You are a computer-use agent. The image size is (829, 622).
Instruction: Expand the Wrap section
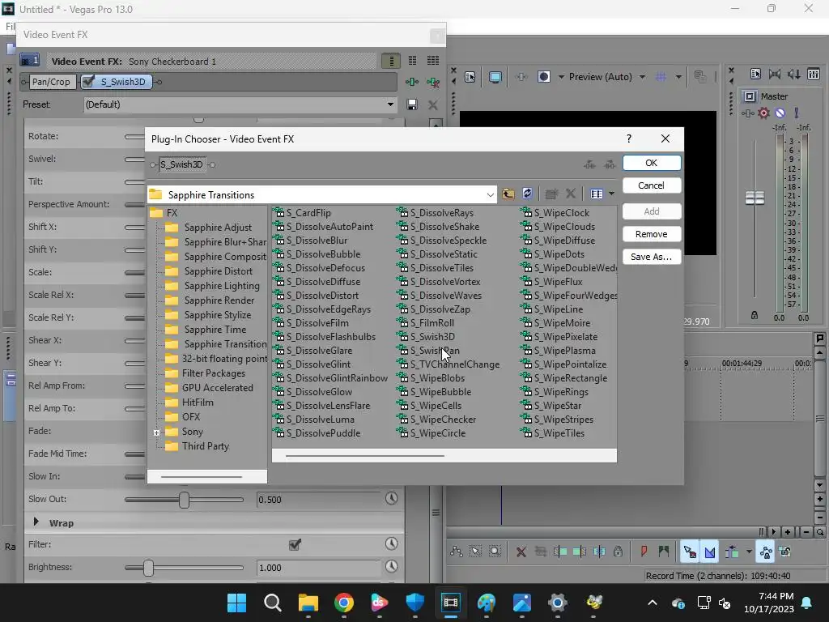click(36, 522)
